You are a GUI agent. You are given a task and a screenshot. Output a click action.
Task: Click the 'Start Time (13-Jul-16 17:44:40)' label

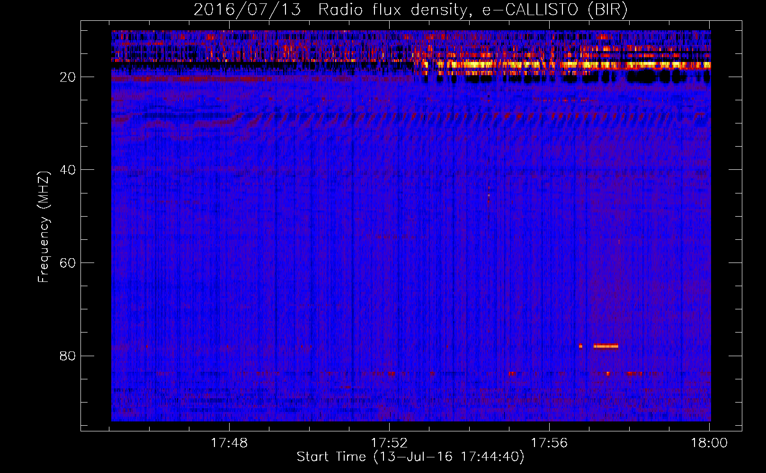410,457
